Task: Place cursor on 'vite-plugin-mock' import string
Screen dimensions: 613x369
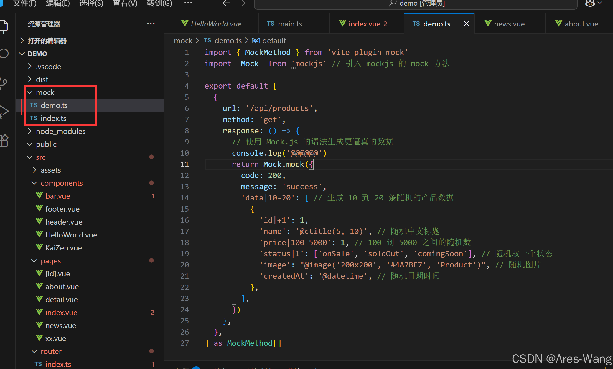Action: click(368, 52)
